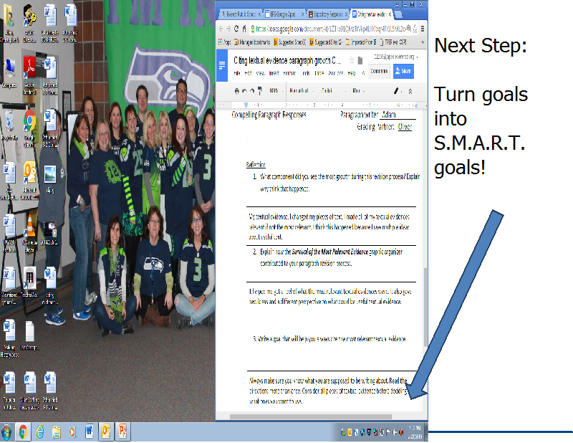Open the Apps bookmark shortcut
This screenshot has height=443, width=573.
click(224, 42)
